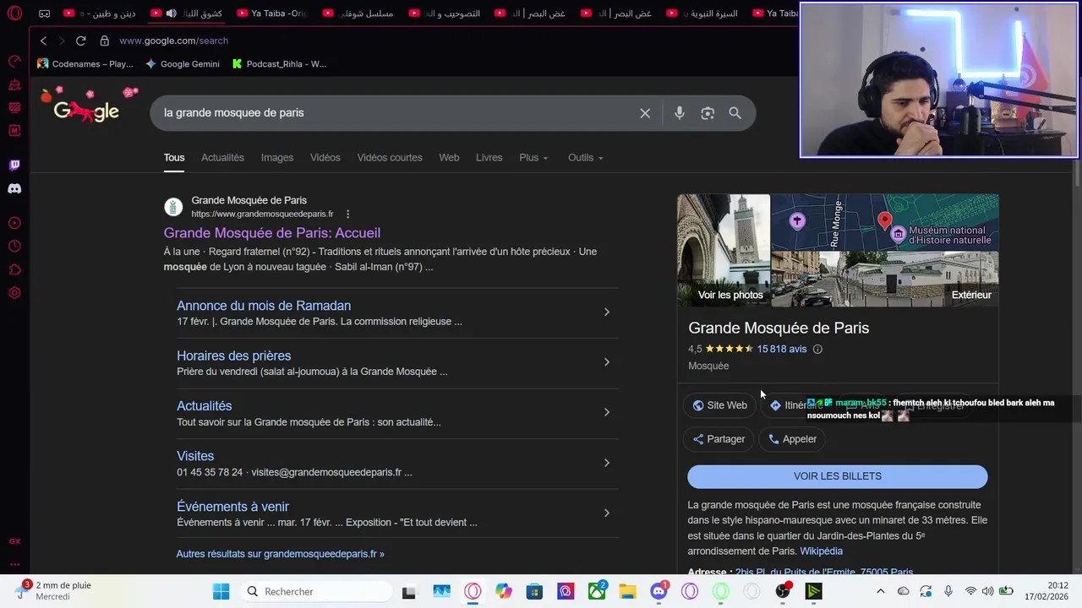Expand Annonce du mois de Ramadan chevron
This screenshot has width=1082, height=608.
tap(606, 312)
